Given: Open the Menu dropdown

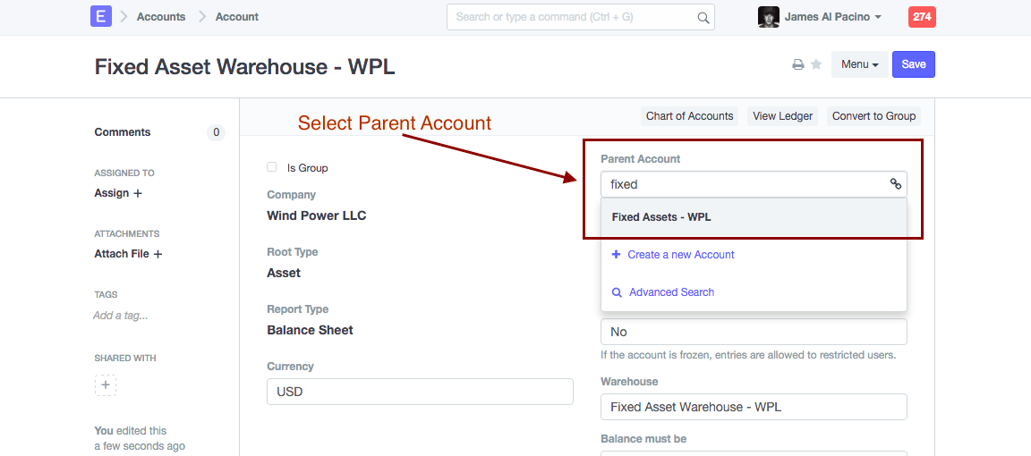Looking at the screenshot, I should (859, 64).
